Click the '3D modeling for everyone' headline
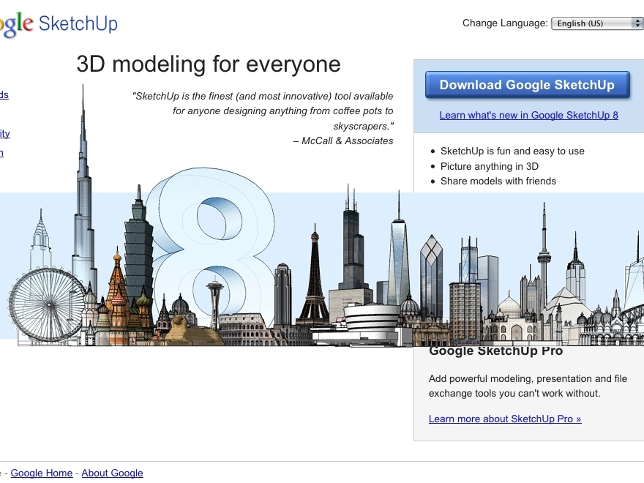This screenshot has width=644, height=483. [x=209, y=64]
